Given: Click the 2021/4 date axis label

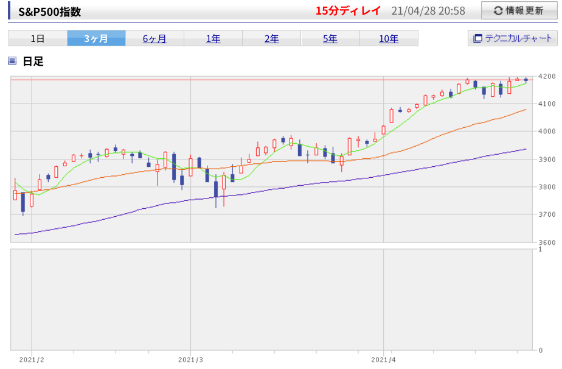Looking at the screenshot, I should tap(383, 360).
